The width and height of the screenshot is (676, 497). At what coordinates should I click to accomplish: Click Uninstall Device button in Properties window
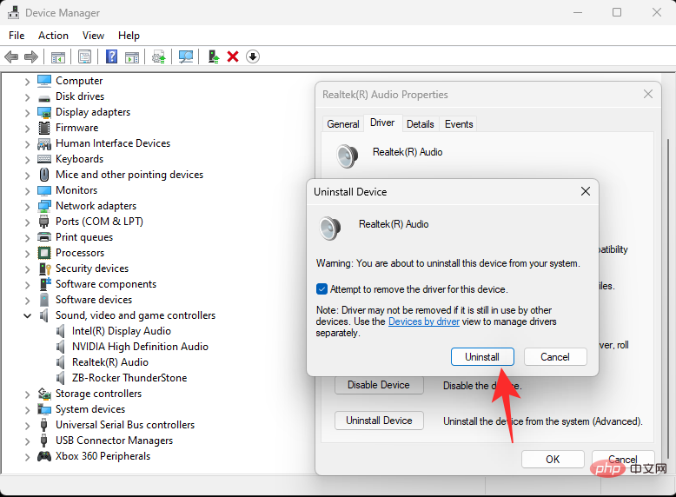(379, 421)
